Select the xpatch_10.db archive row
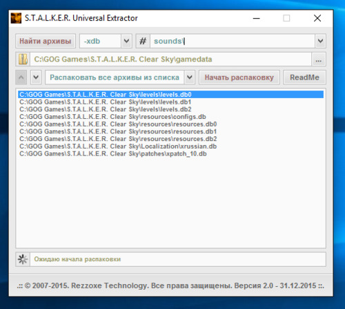 [x=171, y=153]
